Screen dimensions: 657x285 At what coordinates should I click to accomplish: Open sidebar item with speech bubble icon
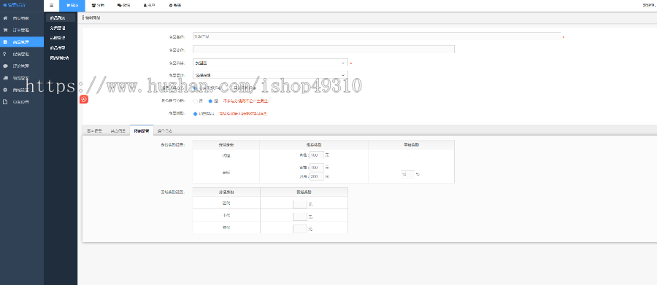point(22,66)
